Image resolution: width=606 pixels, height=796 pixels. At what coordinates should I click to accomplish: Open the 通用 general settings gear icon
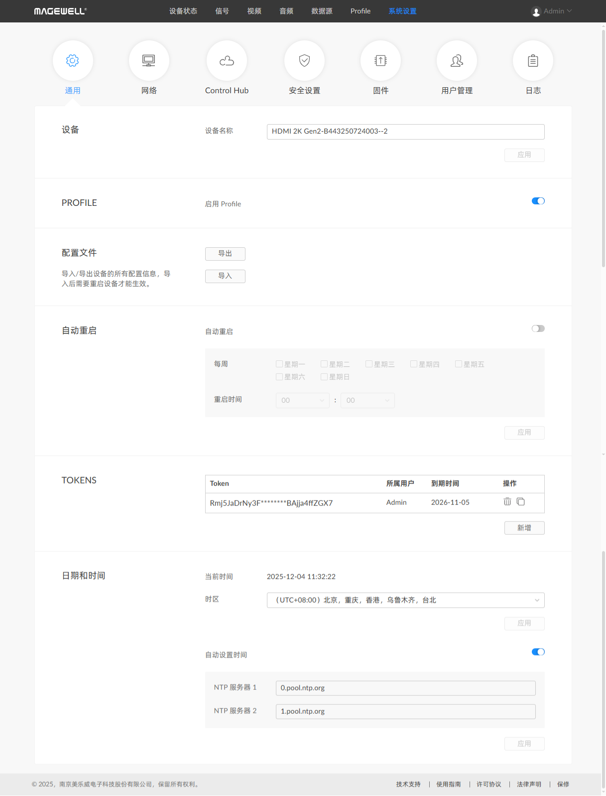click(x=73, y=61)
